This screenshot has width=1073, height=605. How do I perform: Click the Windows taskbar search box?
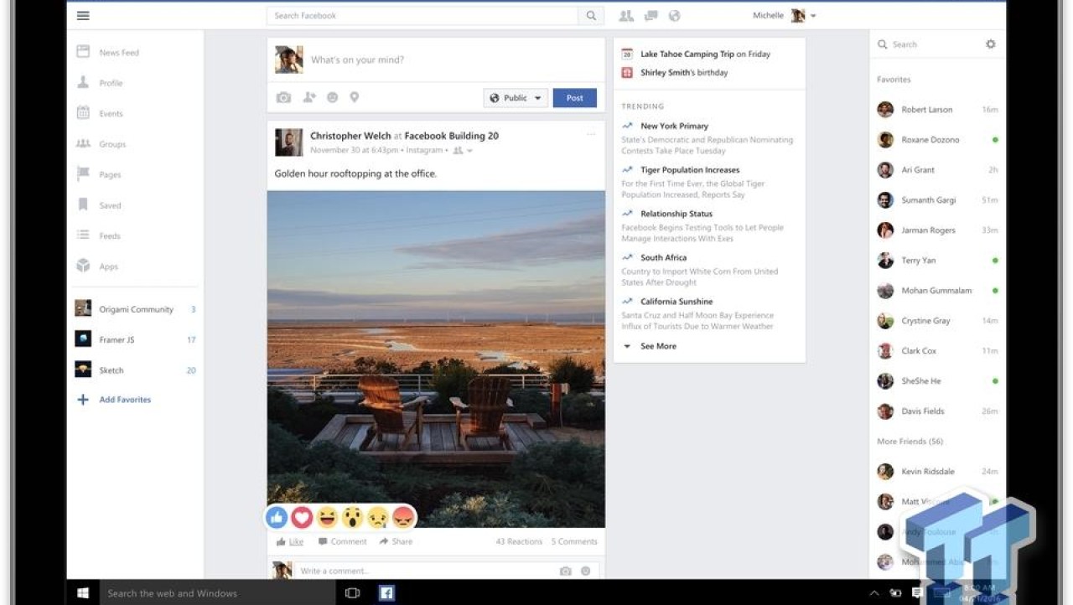[x=218, y=593]
